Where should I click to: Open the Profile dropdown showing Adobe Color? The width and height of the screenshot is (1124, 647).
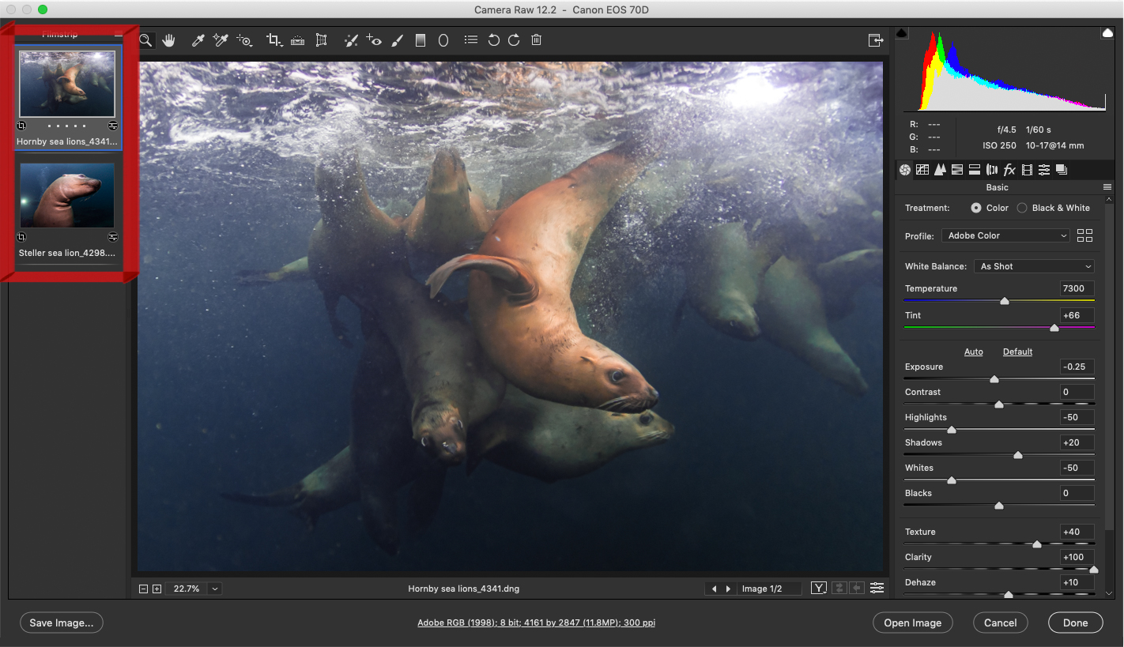[x=1005, y=235]
